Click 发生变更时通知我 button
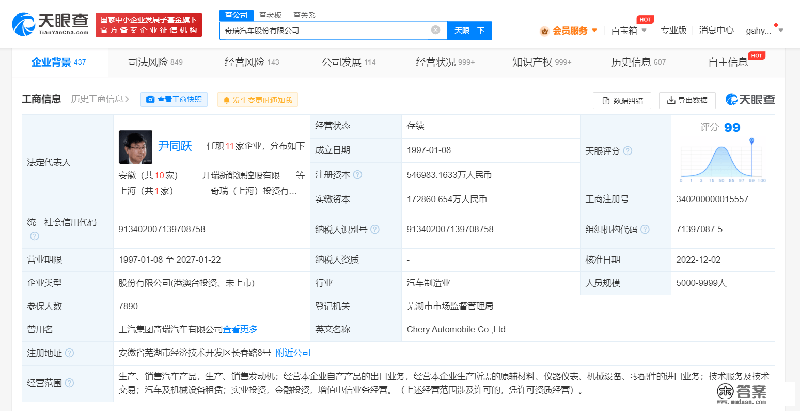The width and height of the screenshot is (800, 411). coord(258,100)
